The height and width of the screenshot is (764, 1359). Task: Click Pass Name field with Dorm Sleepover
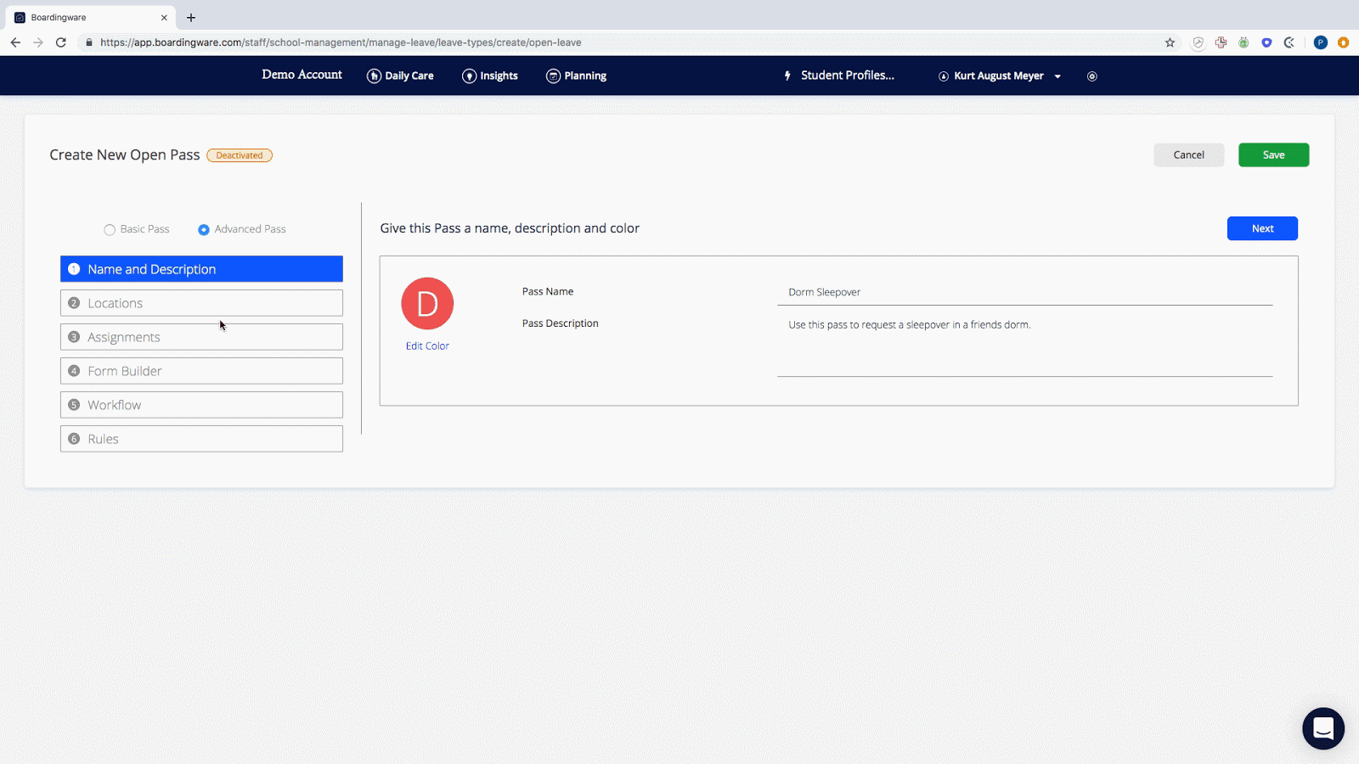1024,292
